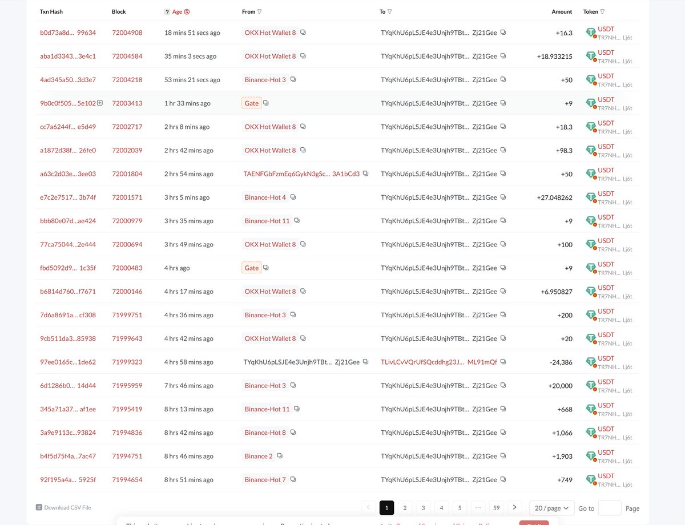This screenshot has height=525, width=685.
Task: Open USDT token link in row 92f195a4a
Action: (606, 476)
